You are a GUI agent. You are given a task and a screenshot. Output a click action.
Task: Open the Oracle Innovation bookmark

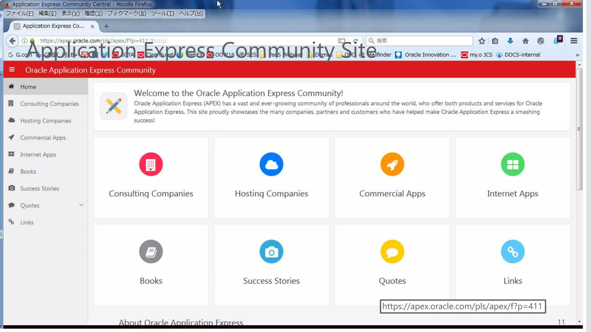coord(425,55)
